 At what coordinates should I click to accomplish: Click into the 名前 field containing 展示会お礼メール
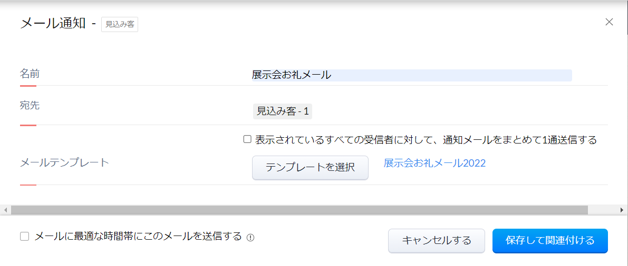[x=411, y=75]
